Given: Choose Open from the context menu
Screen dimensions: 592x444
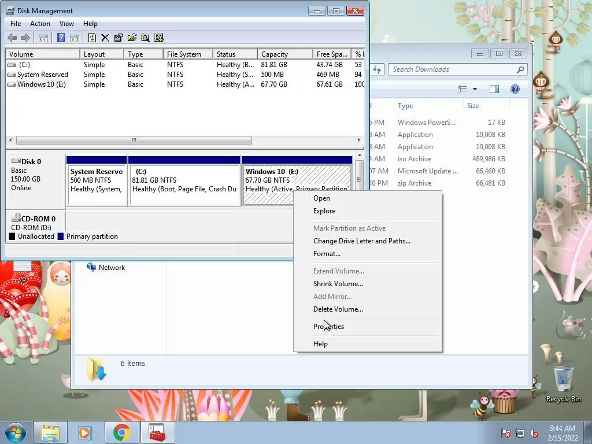Looking at the screenshot, I should [368, 198].
